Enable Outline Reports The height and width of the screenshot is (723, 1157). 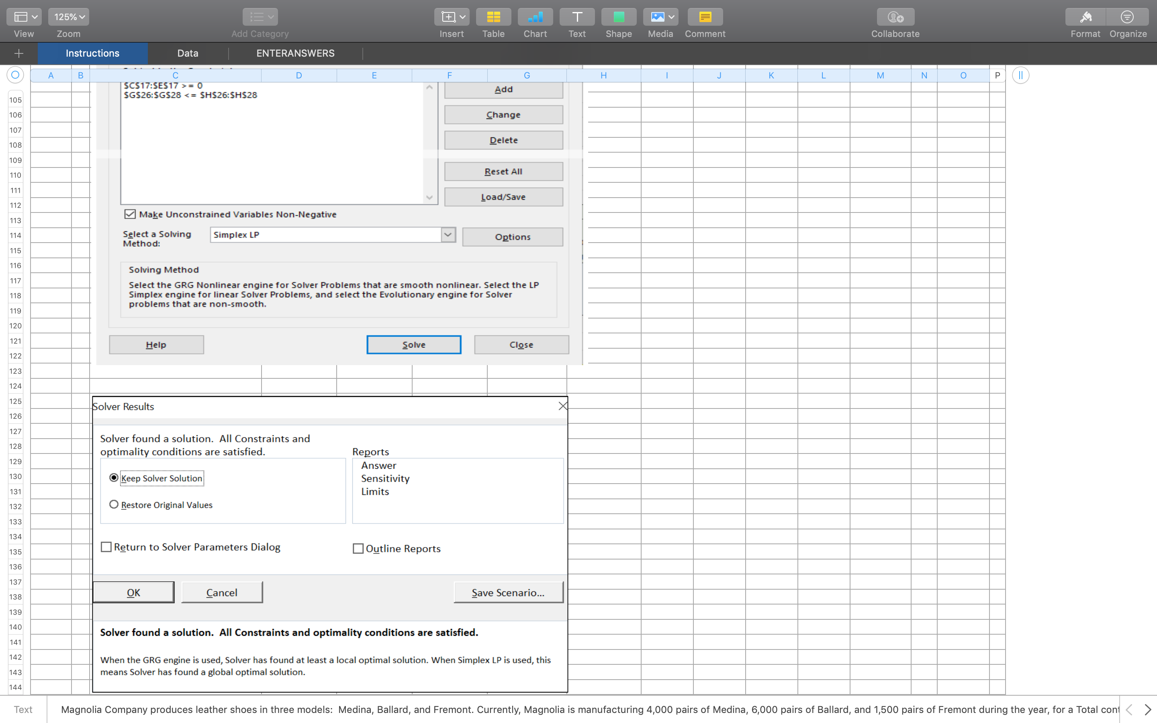[x=358, y=548]
